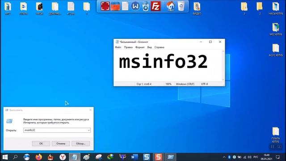Open Yandex Browser from the taskbar
This screenshot has width=286, height=161.
point(63,157)
